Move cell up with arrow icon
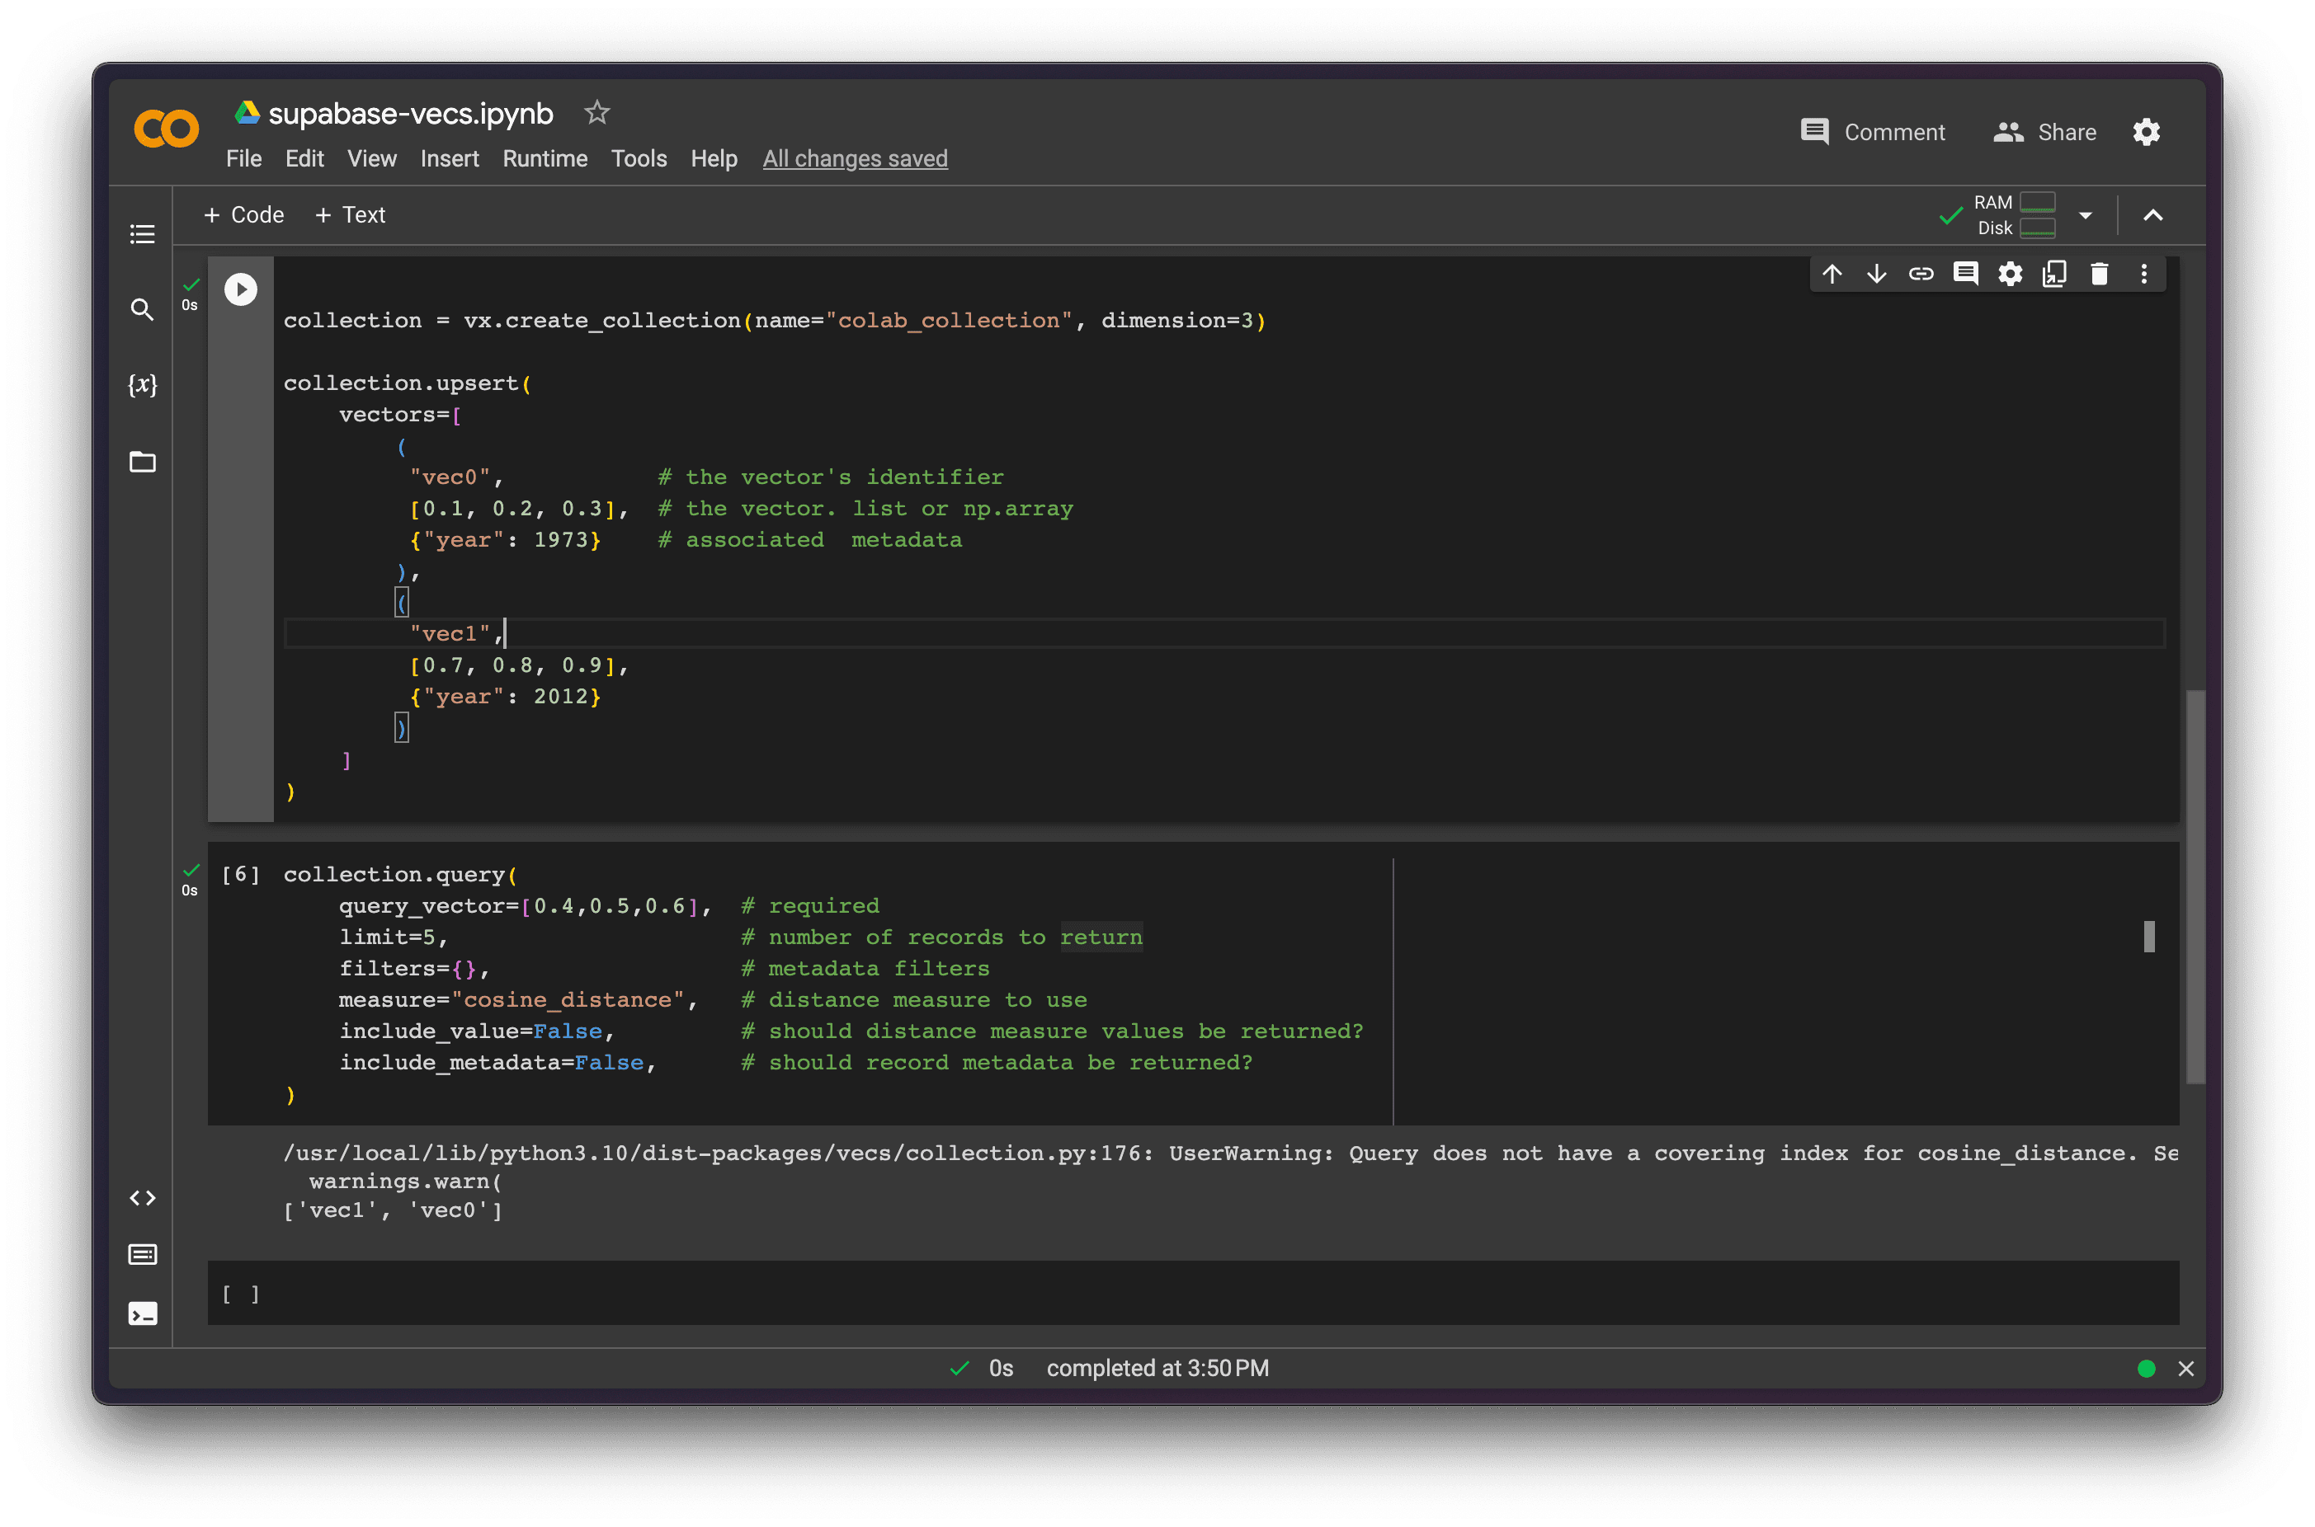 (x=1832, y=275)
